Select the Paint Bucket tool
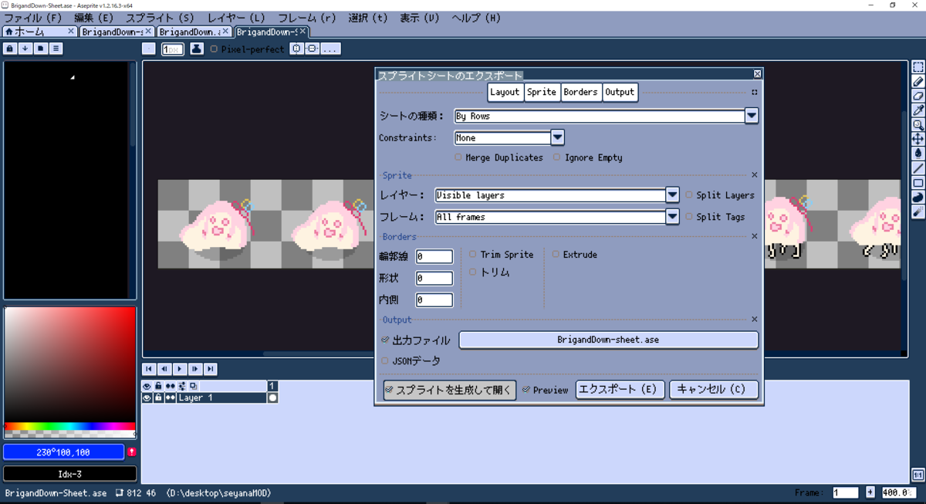This screenshot has width=926, height=504. coord(918,154)
